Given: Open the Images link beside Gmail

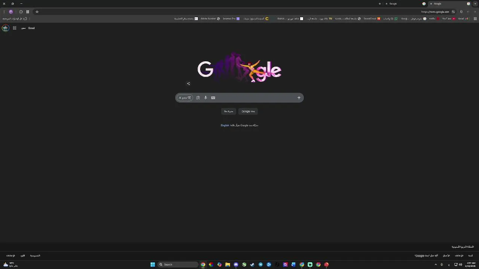Looking at the screenshot, I should [23, 28].
